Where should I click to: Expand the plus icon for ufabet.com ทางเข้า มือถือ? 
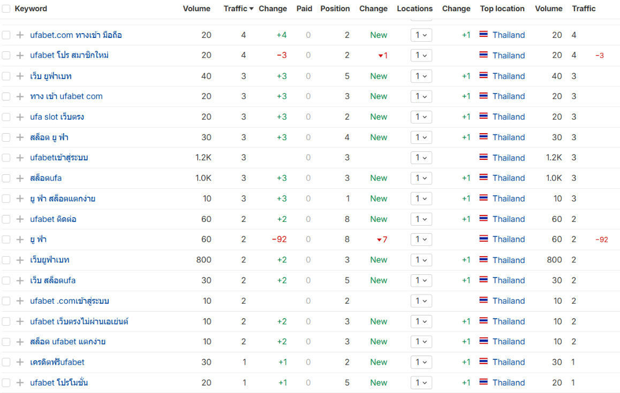[x=20, y=35]
